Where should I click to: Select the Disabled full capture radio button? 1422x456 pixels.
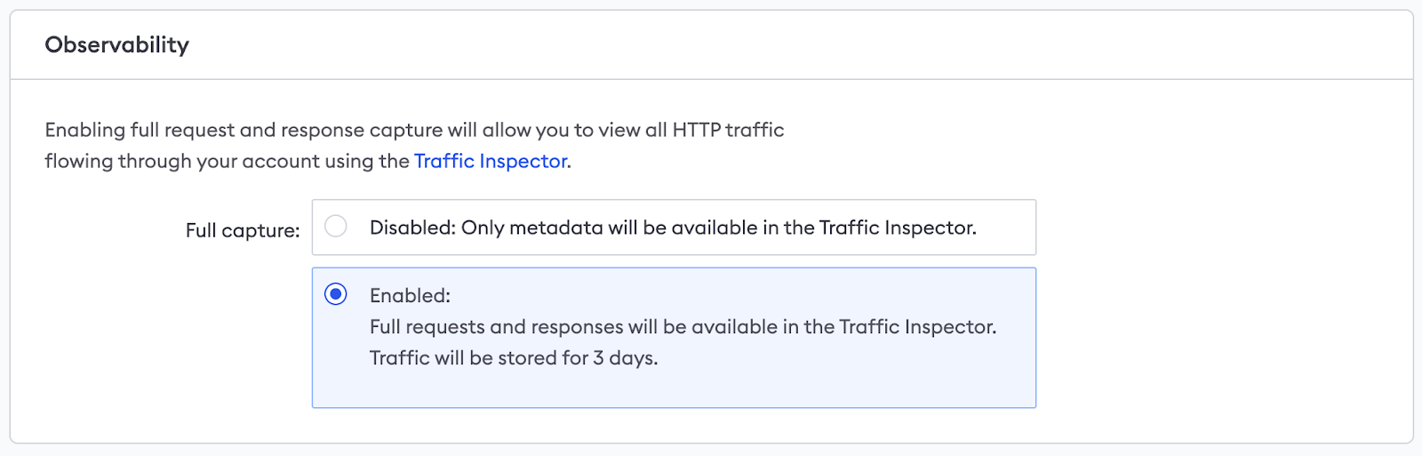336,227
